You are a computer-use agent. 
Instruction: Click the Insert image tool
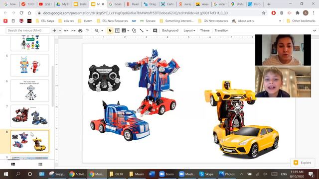coord(124,31)
